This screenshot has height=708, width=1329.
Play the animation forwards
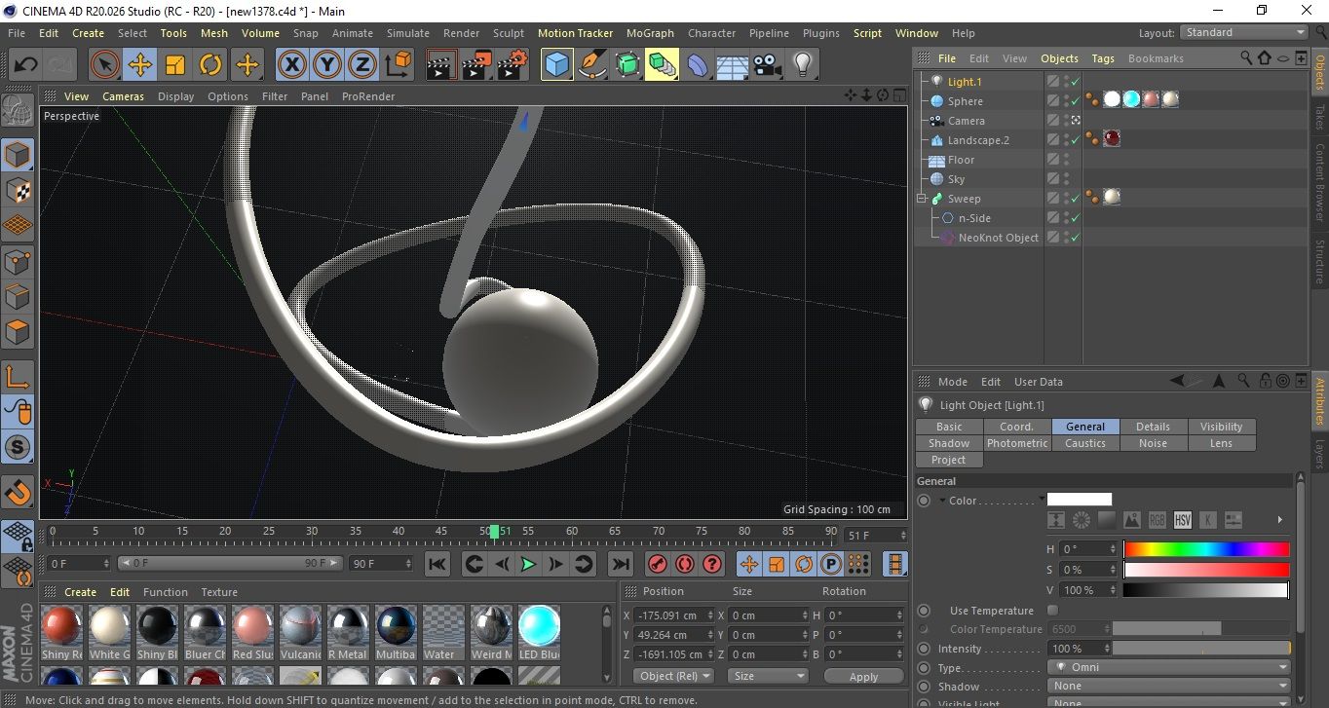(x=528, y=564)
